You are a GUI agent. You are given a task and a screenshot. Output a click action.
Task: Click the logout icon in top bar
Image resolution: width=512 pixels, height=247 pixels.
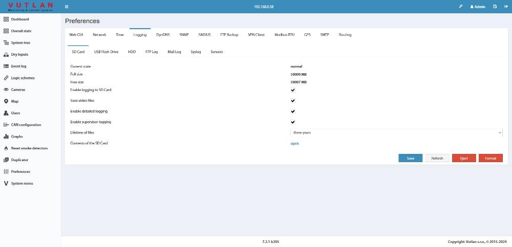click(505, 7)
